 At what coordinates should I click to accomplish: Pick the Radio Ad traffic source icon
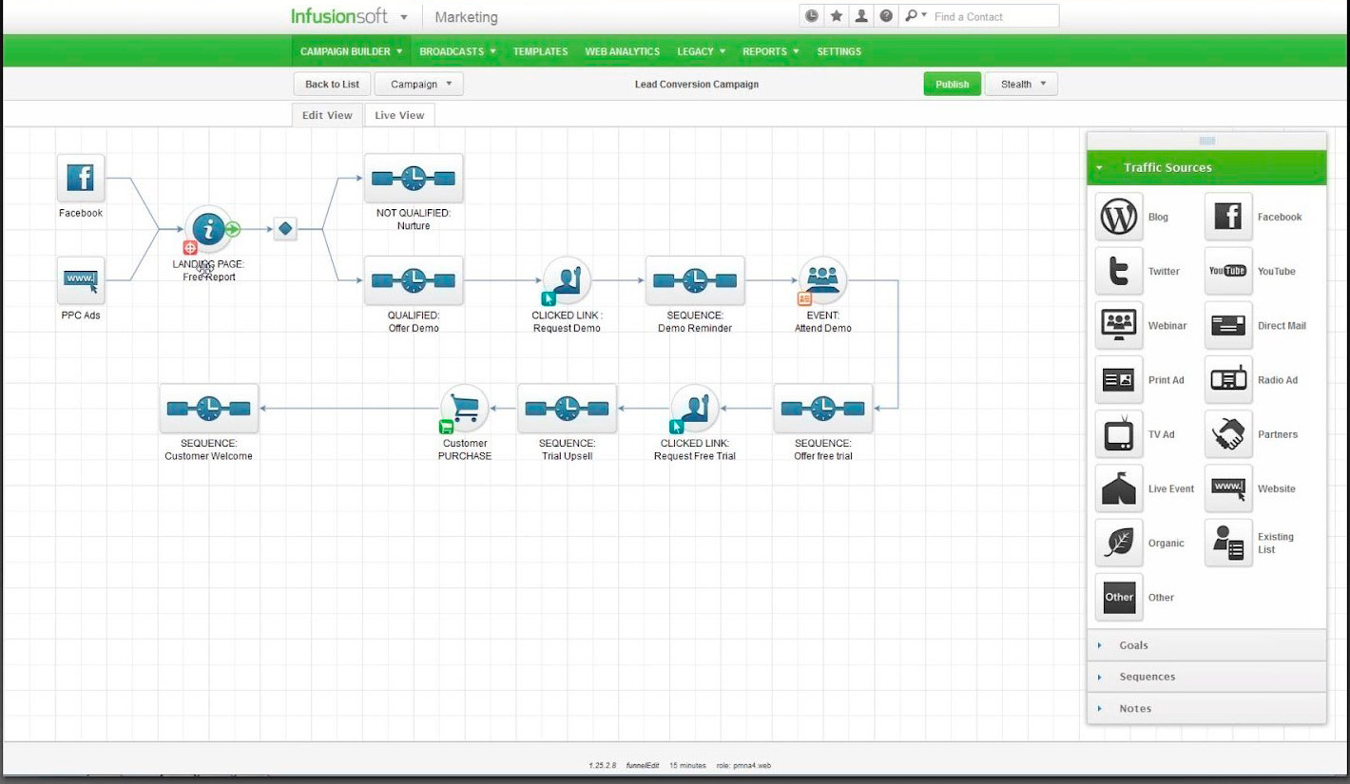[1228, 380]
